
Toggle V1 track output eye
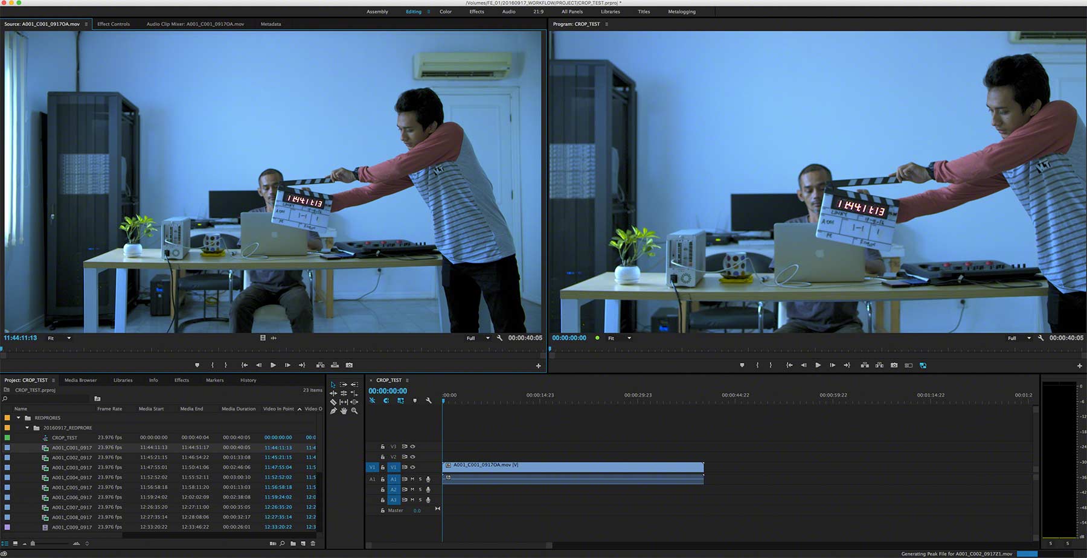412,467
